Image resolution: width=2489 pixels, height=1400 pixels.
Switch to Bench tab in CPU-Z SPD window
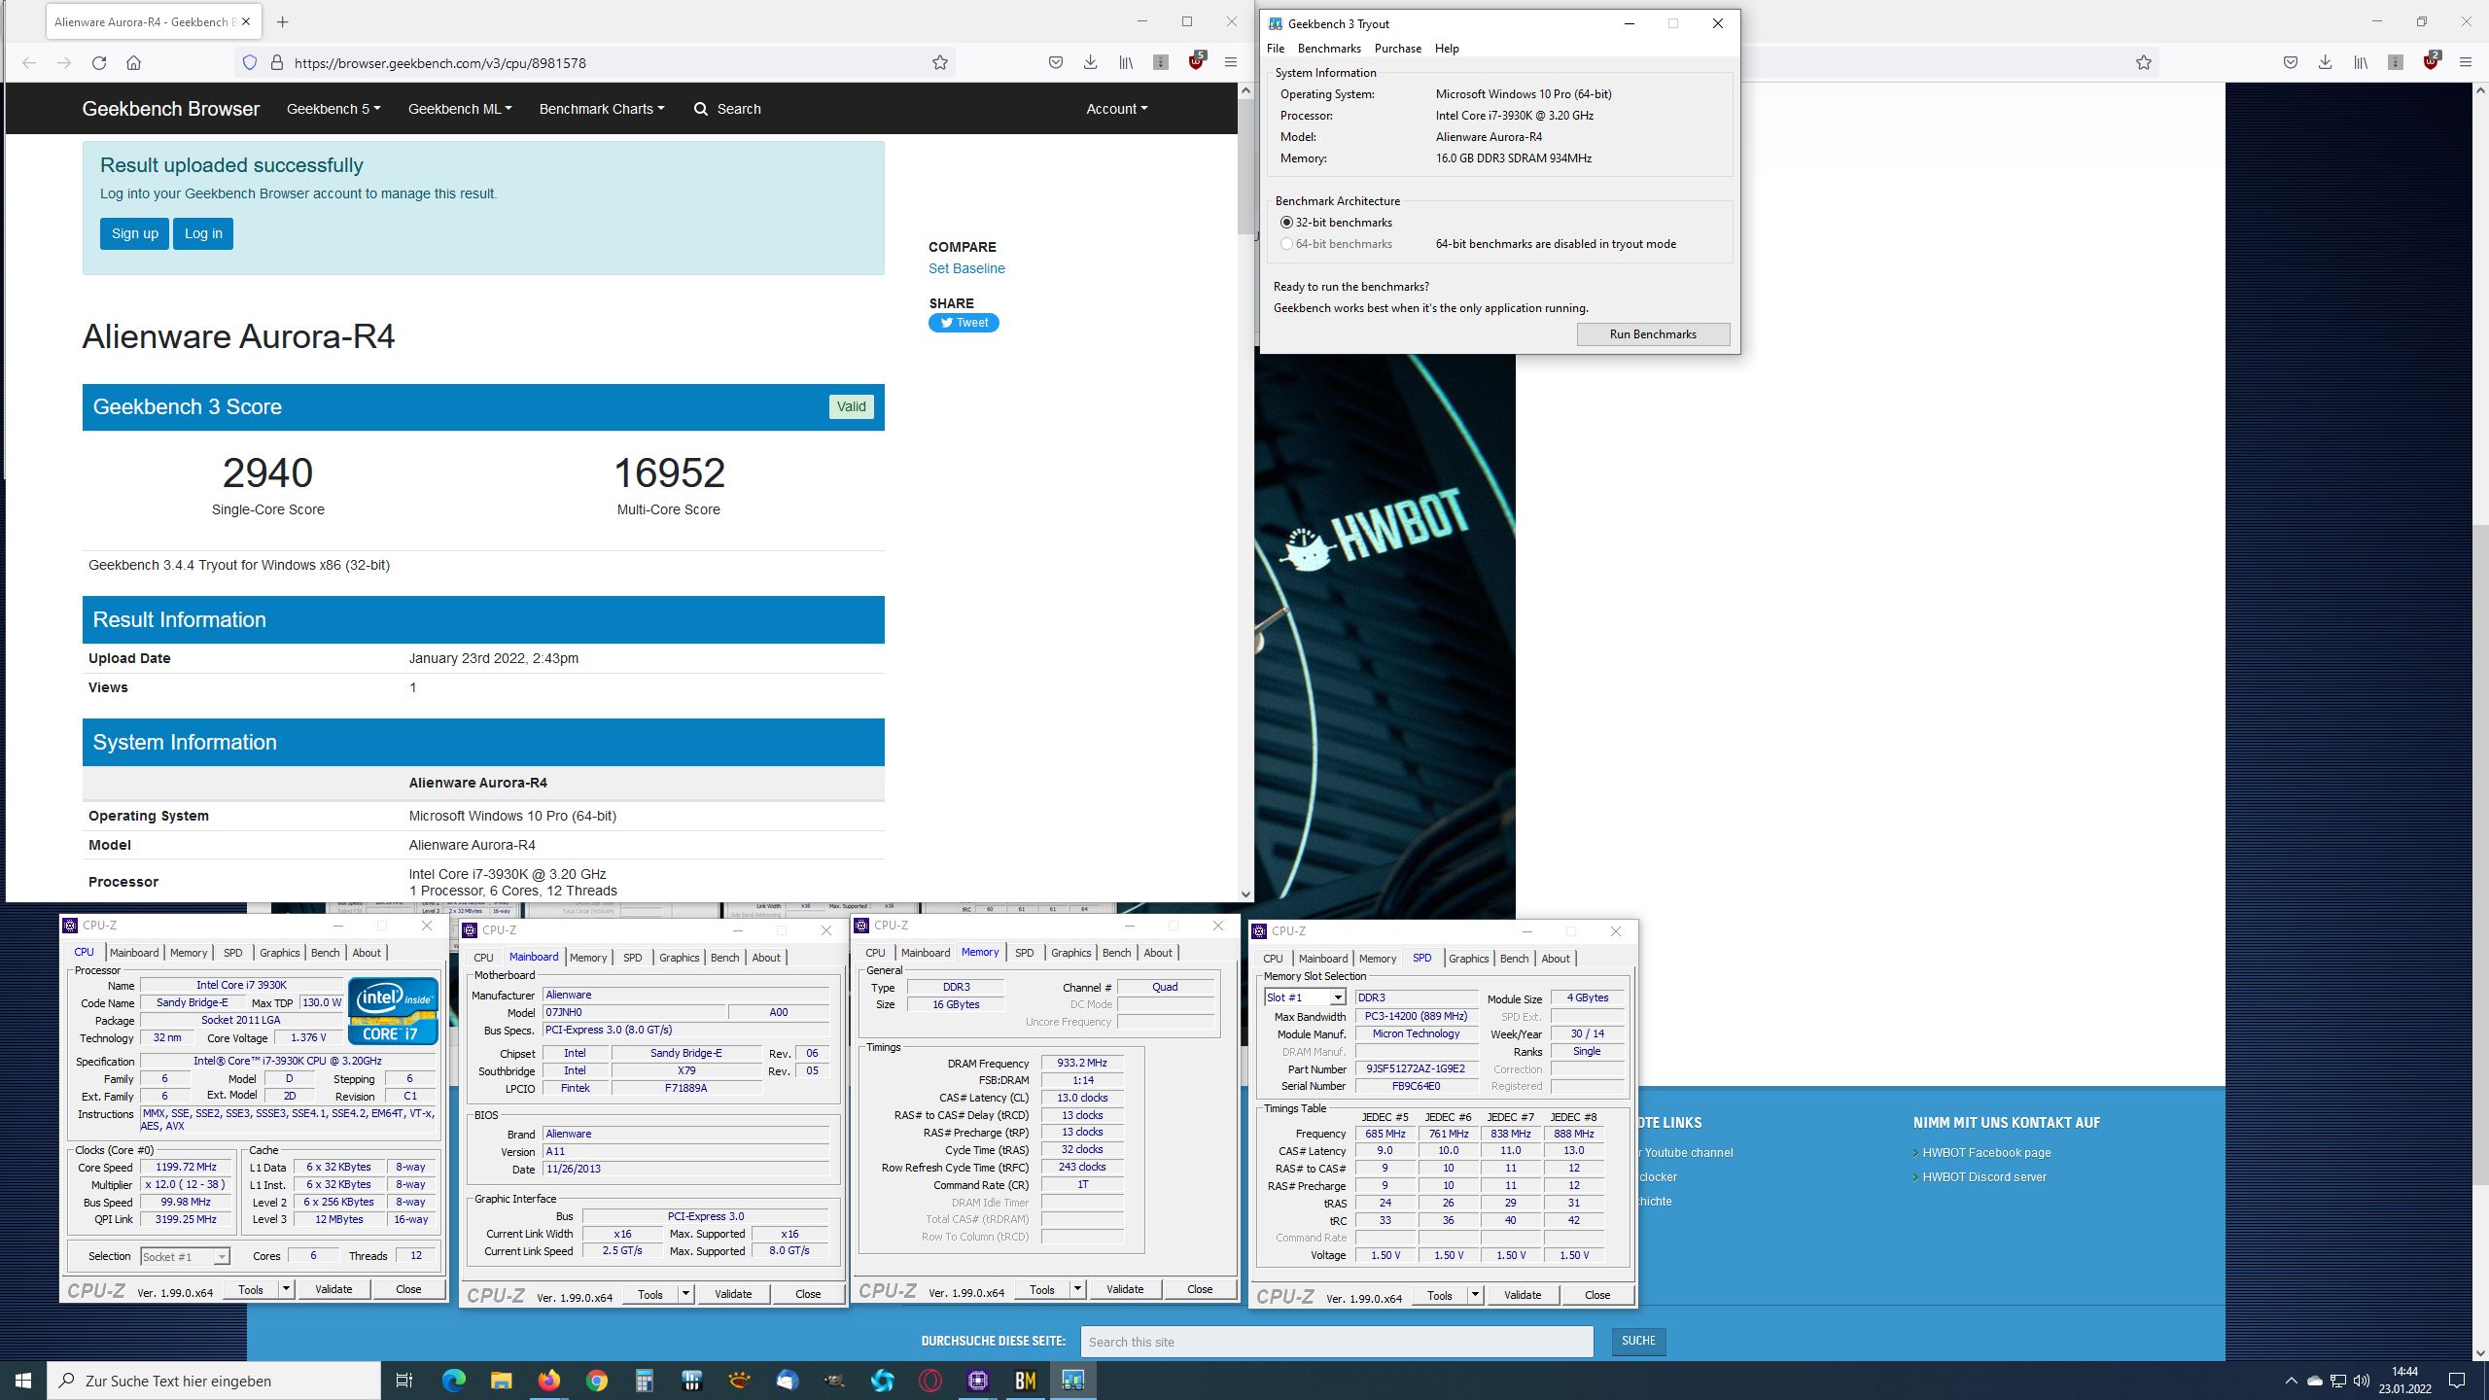click(x=1514, y=959)
